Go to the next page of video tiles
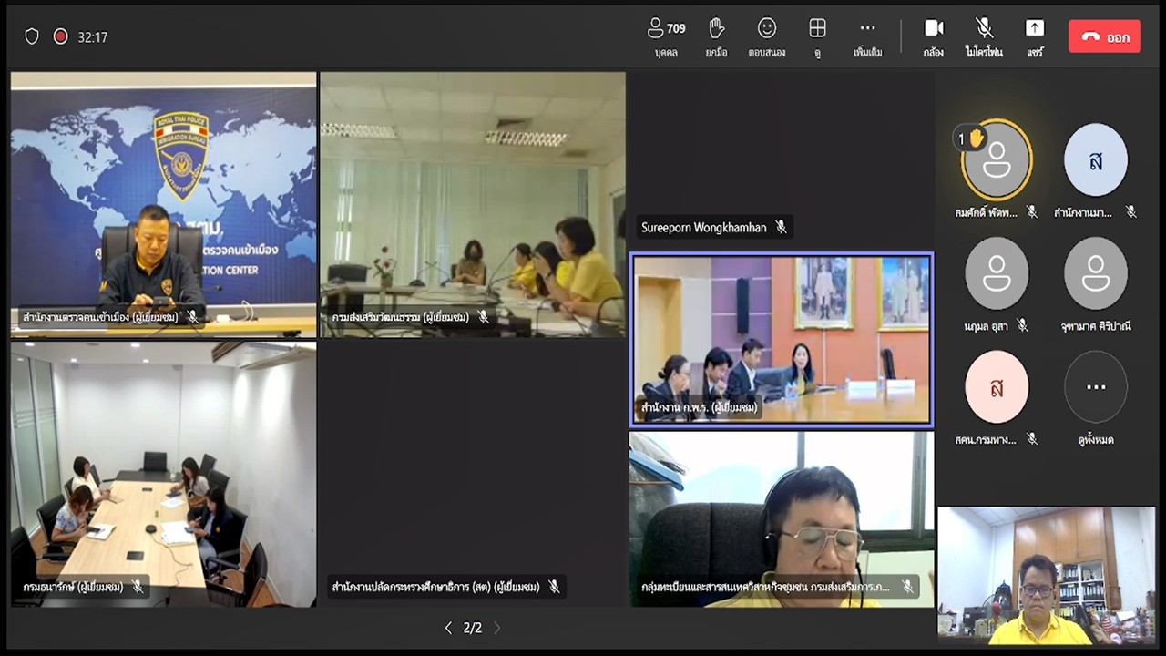Image resolution: width=1166 pixels, height=656 pixels. pyautogui.click(x=497, y=628)
